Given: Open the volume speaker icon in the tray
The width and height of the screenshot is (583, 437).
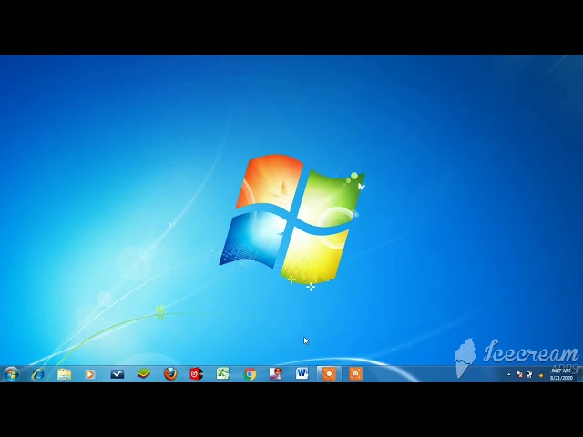Looking at the screenshot, I should [540, 375].
